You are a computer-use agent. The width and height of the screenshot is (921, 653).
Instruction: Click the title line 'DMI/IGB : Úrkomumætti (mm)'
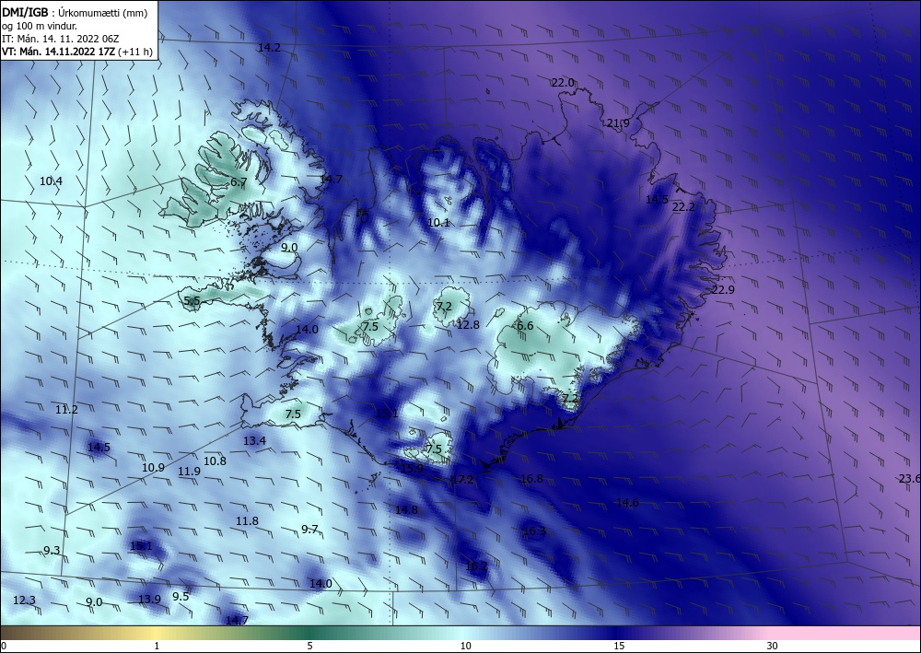[x=75, y=12]
